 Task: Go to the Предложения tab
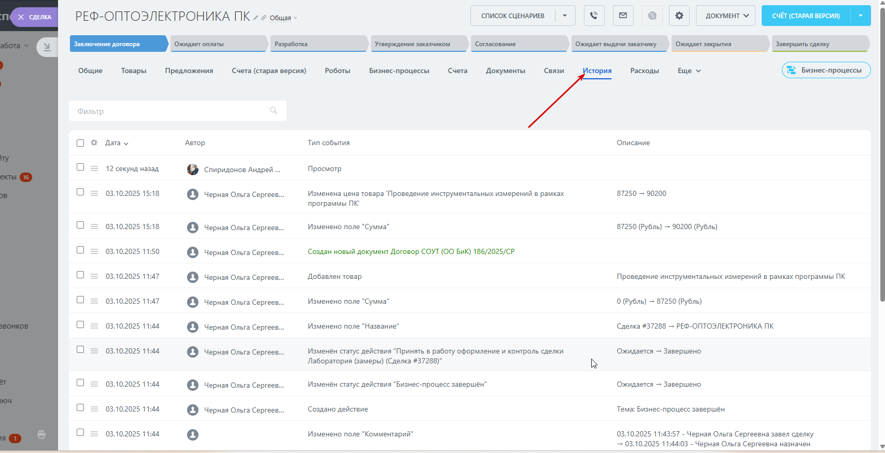tap(189, 70)
